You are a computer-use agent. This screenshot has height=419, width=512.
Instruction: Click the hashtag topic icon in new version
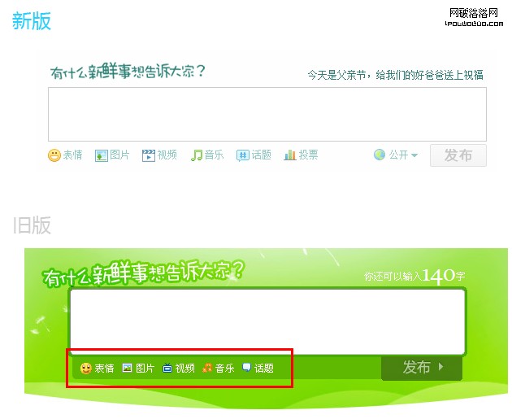pos(243,156)
